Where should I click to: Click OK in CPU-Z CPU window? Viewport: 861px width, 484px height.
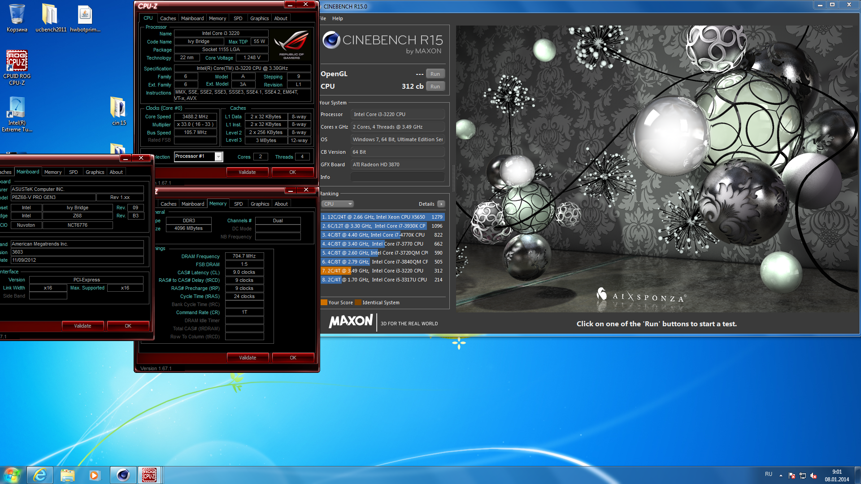292,172
